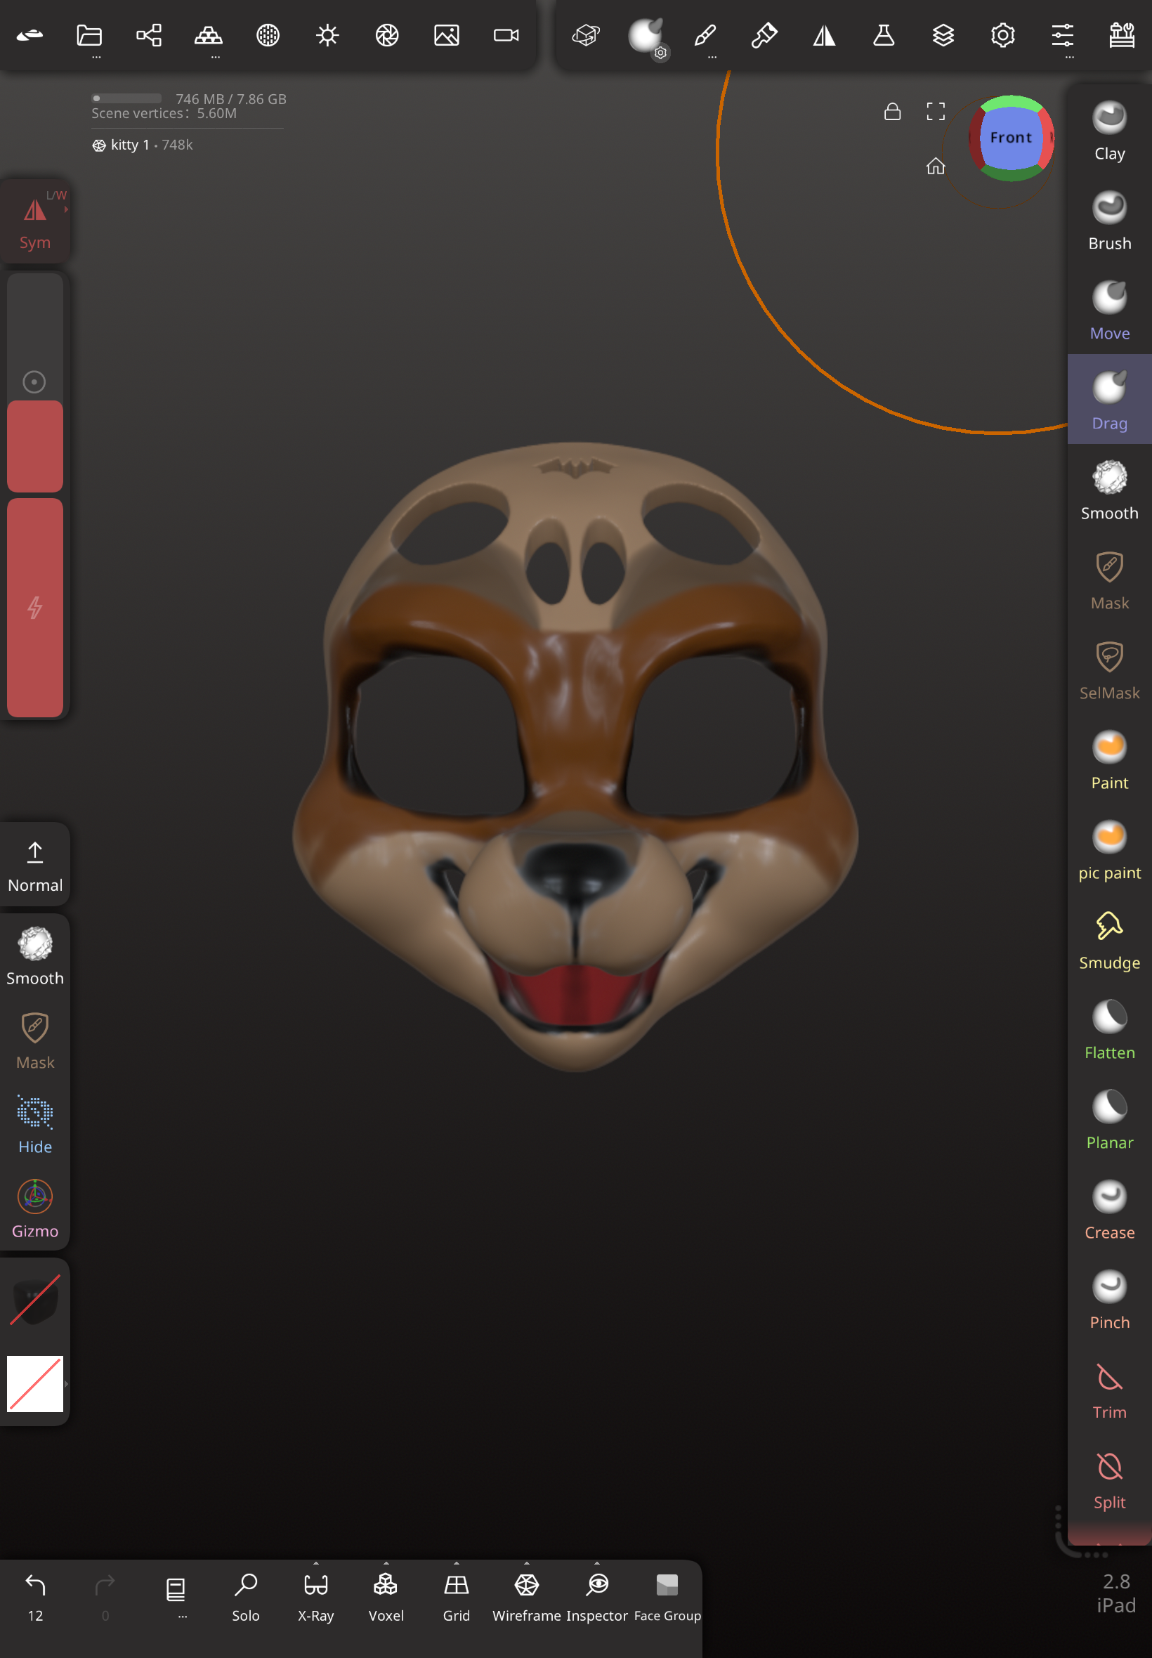Viewport: 1152px width, 1658px height.
Task: Expand the Grid options arrow
Action: click(x=456, y=1563)
